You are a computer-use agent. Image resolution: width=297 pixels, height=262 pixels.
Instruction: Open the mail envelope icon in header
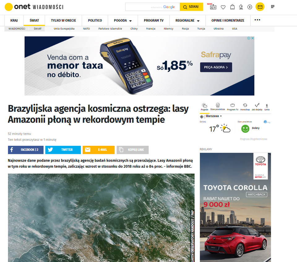point(260,7)
